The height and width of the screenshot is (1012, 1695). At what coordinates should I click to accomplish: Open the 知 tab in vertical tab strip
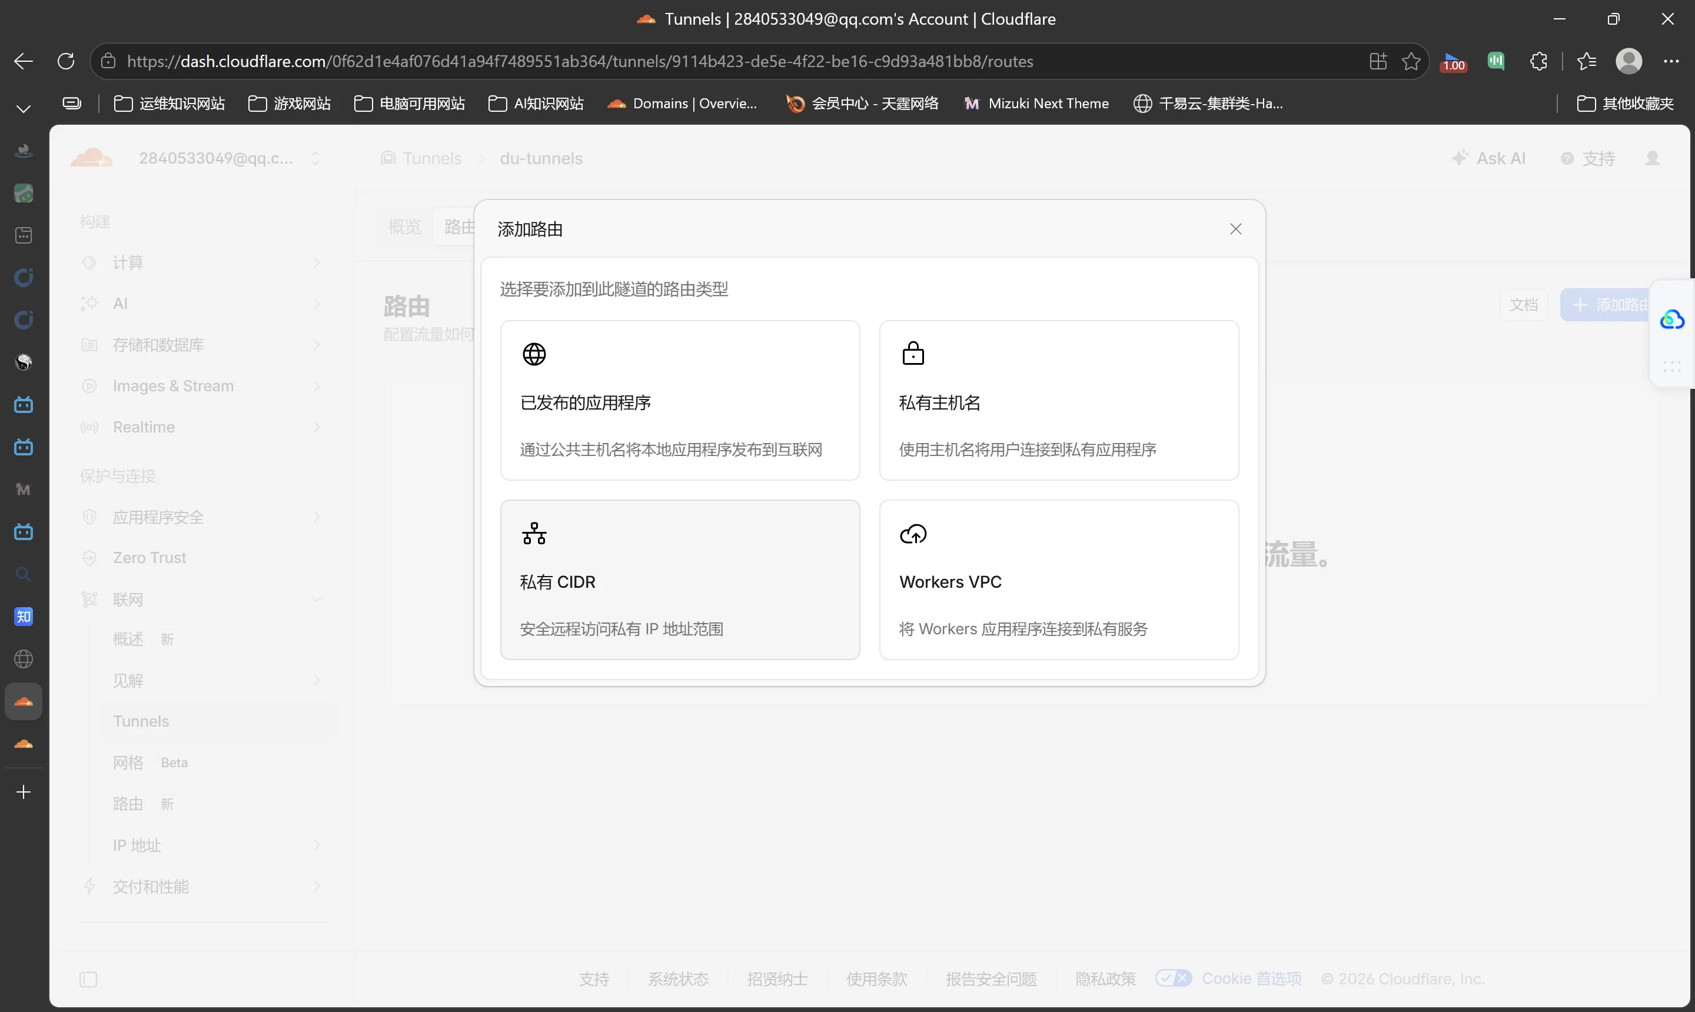pos(23,617)
